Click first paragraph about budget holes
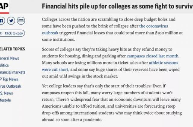 pyautogui.click(x=112, y=29)
